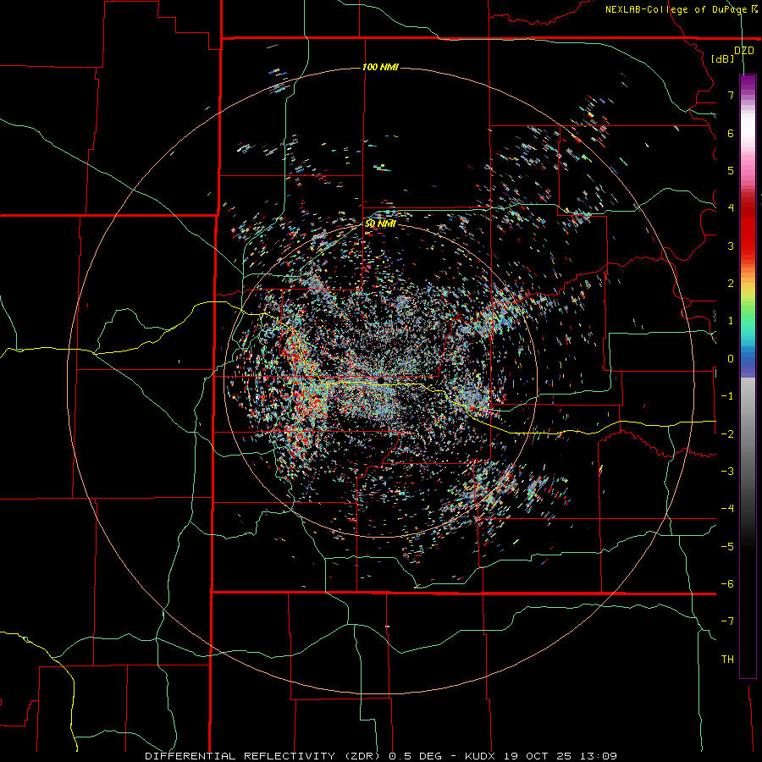Click the 3 value on the scale
762x762 pixels.
pyautogui.click(x=731, y=246)
